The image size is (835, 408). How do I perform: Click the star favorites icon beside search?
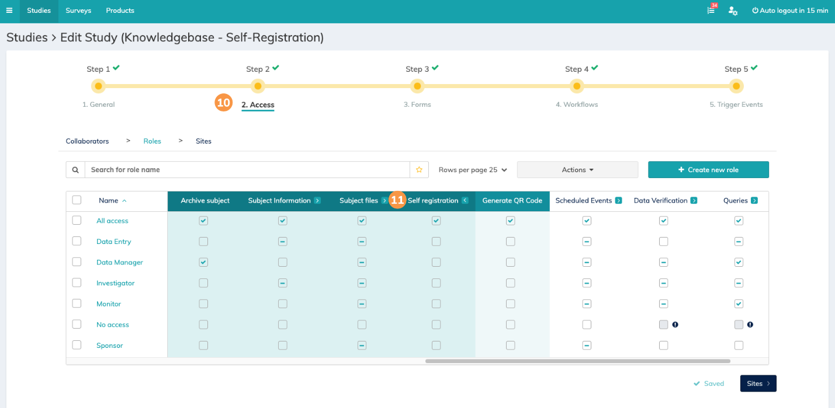click(x=419, y=170)
